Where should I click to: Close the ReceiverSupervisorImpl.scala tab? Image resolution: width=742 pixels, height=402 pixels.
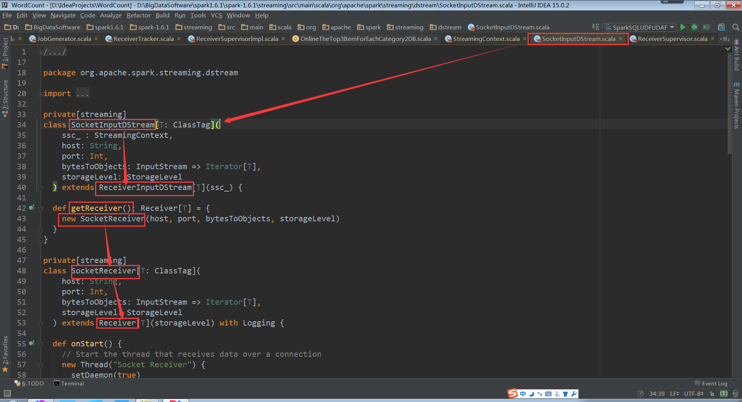(283, 39)
